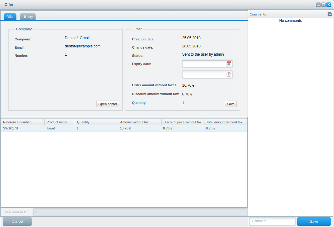Click the expiry date input field

tap(204, 64)
